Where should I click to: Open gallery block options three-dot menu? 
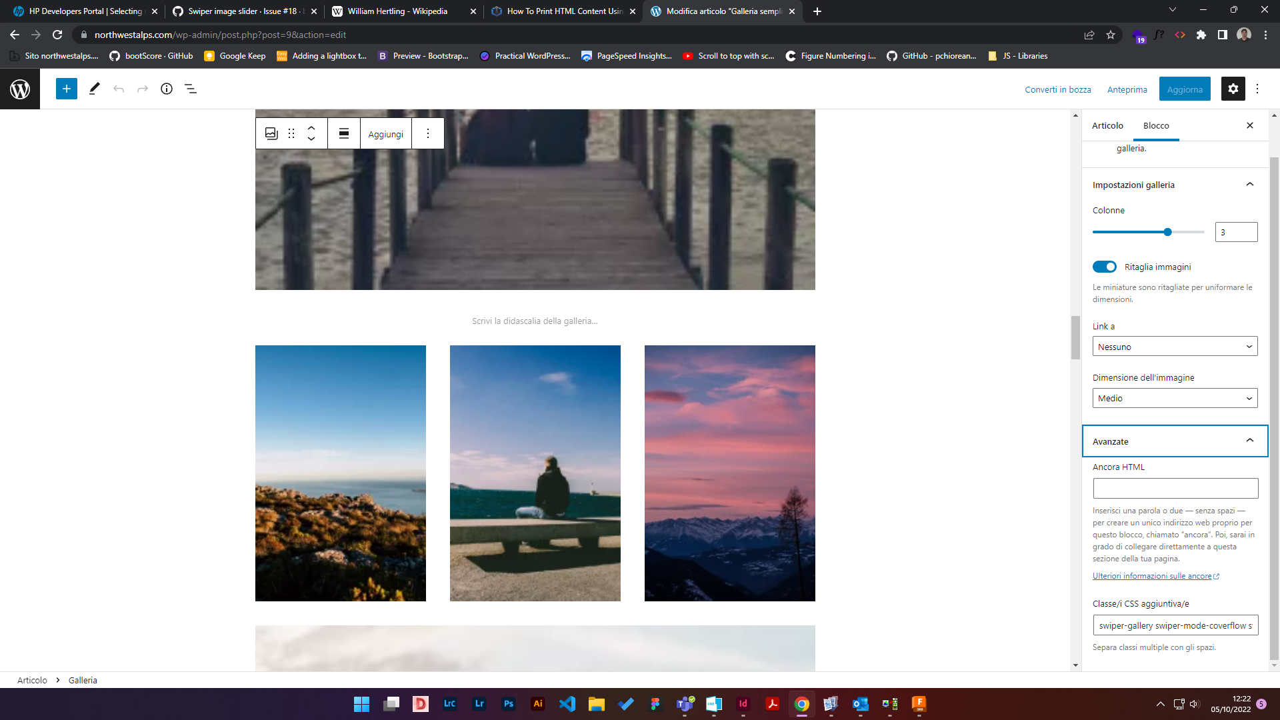[427, 133]
